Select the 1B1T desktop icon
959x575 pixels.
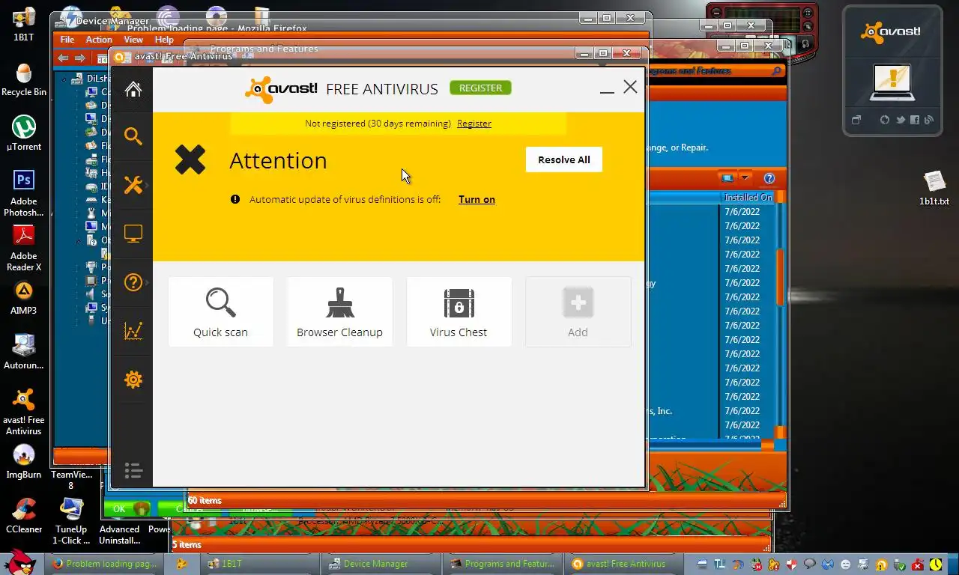click(23, 25)
